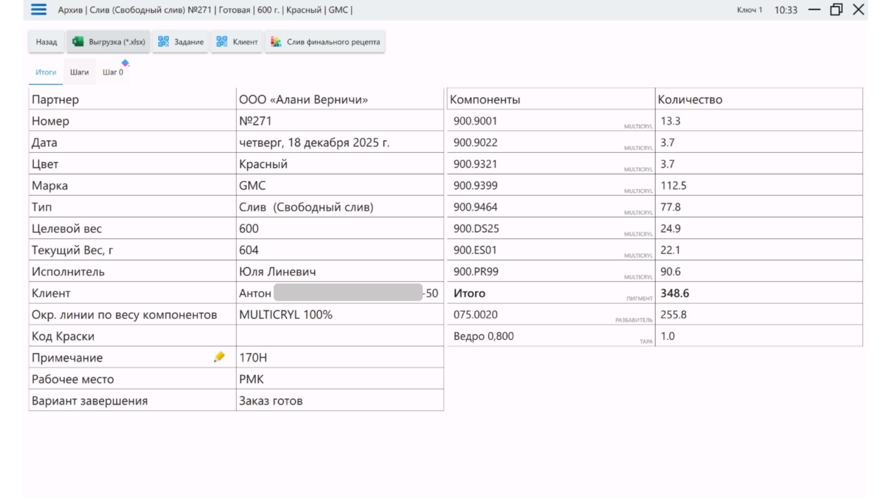
Task: Click the Ключ 1 indicator
Action: [749, 10]
